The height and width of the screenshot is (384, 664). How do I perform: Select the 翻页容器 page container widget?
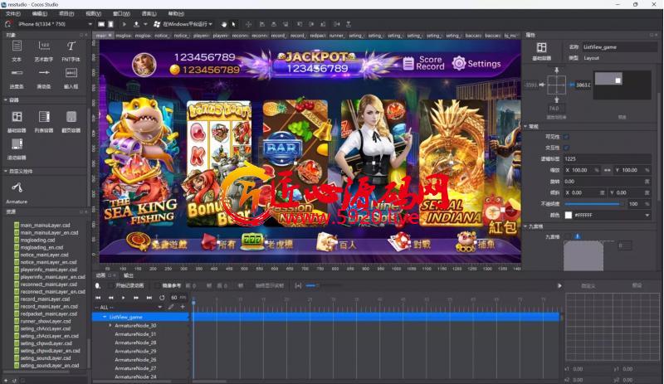tap(71, 116)
